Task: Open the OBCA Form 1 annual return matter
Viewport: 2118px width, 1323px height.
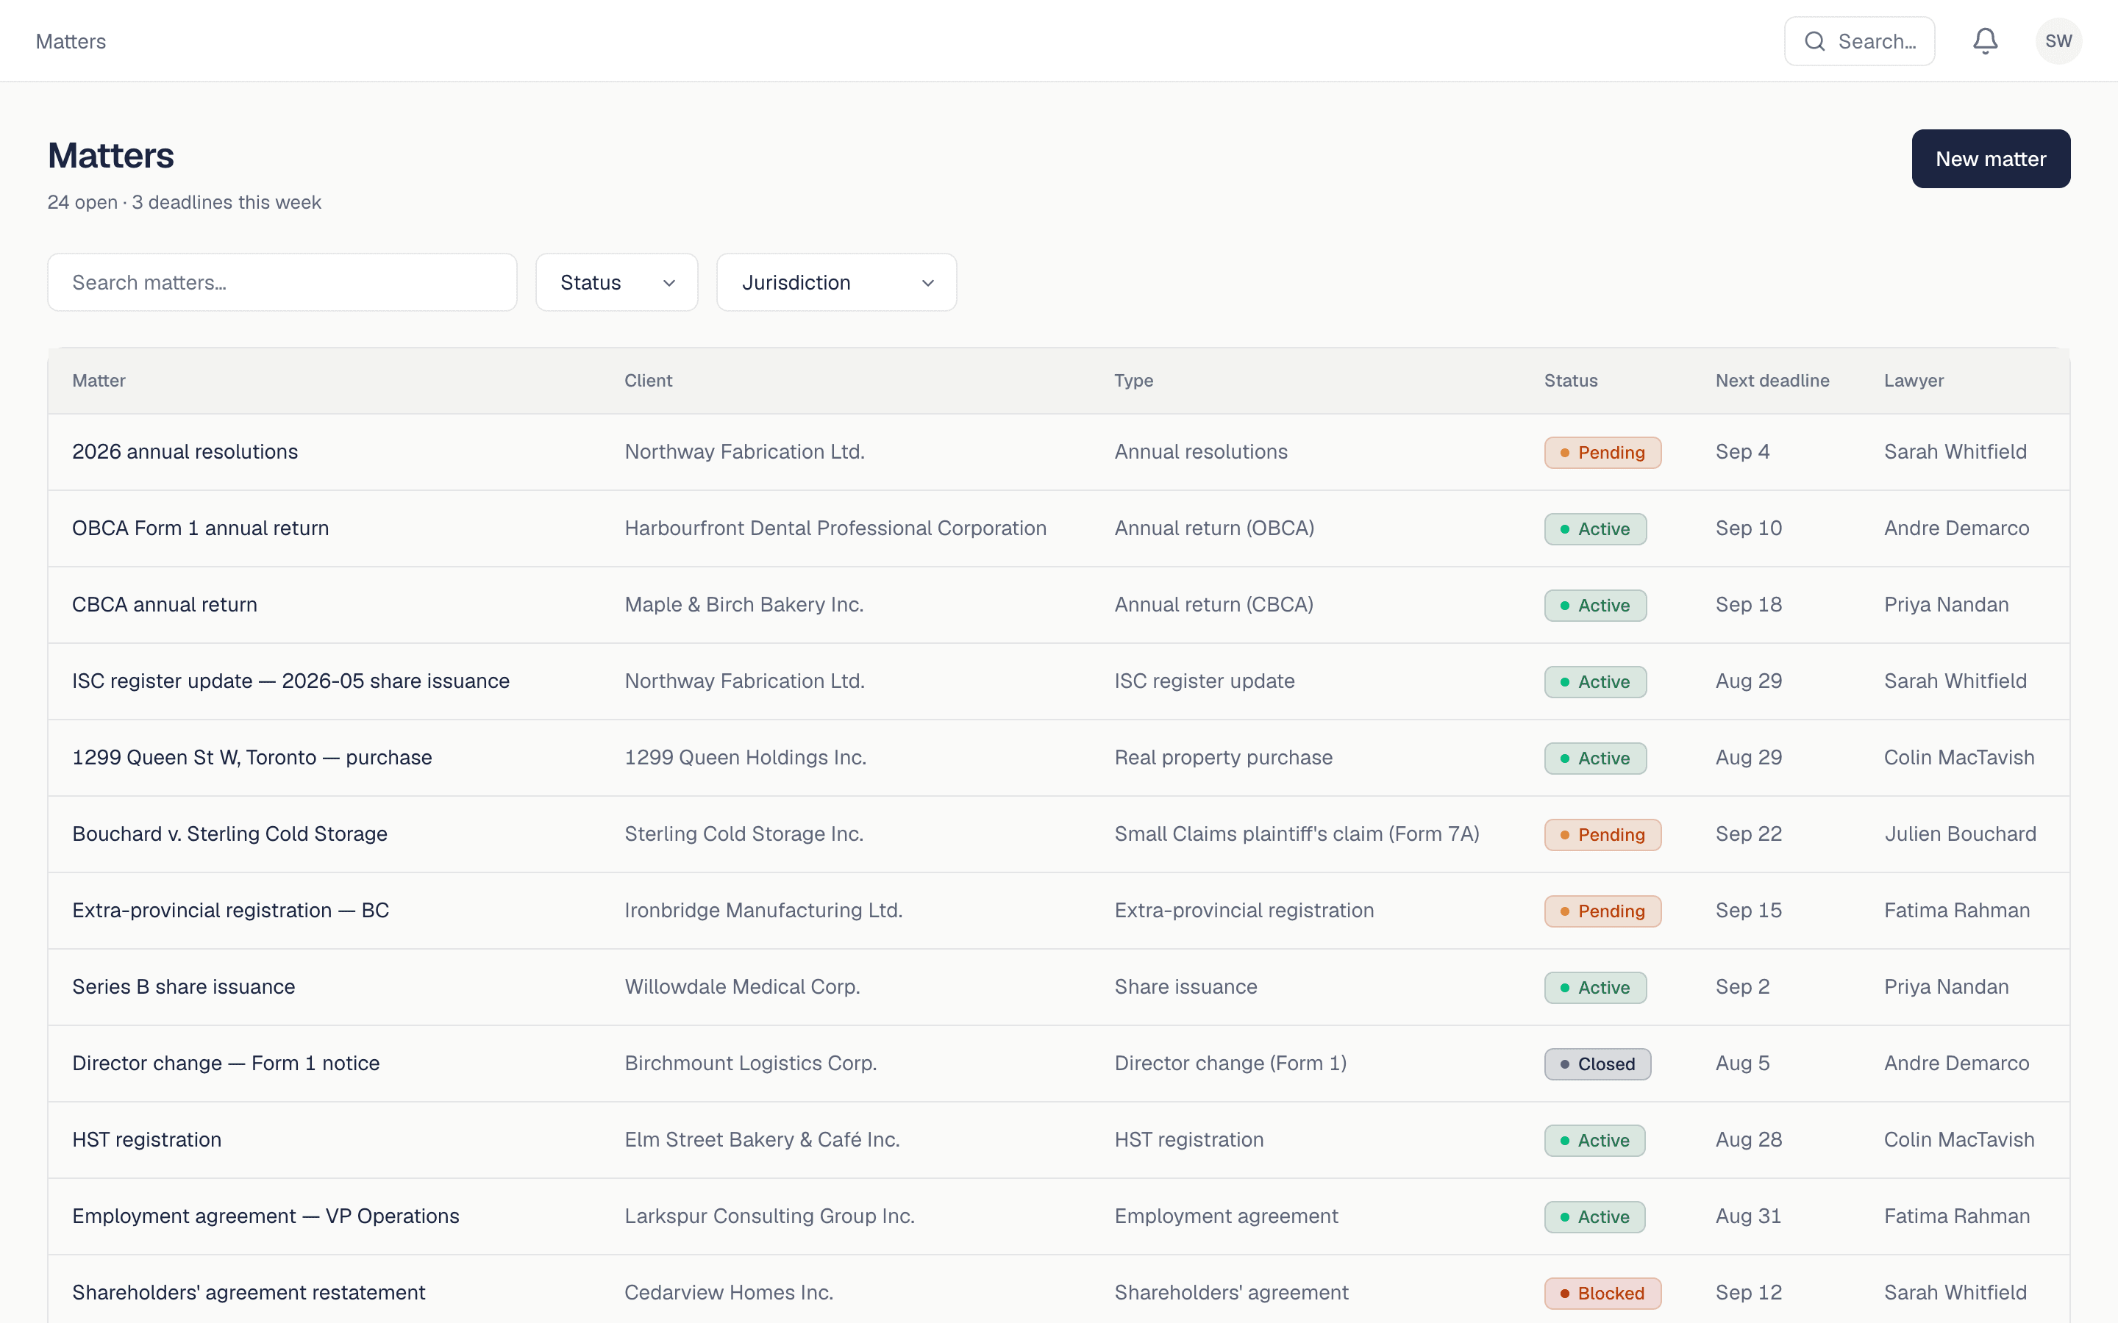Action: tap(201, 528)
